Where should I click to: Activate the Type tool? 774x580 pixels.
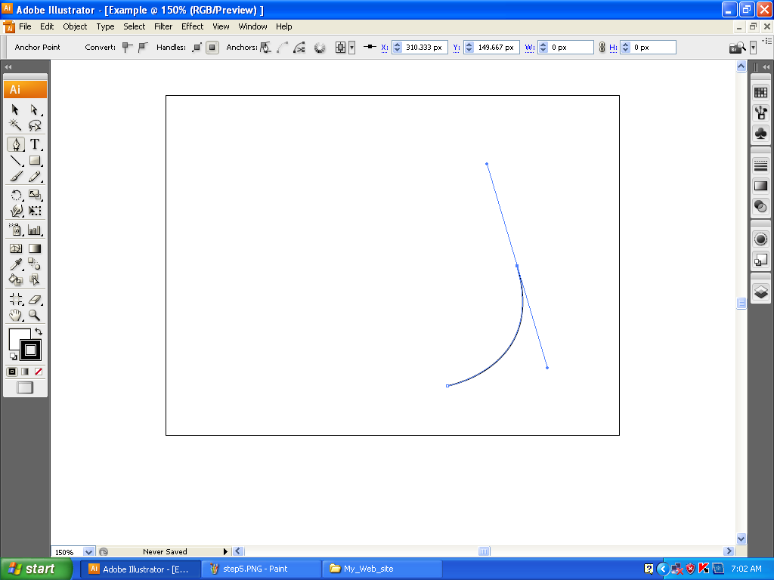(34, 144)
